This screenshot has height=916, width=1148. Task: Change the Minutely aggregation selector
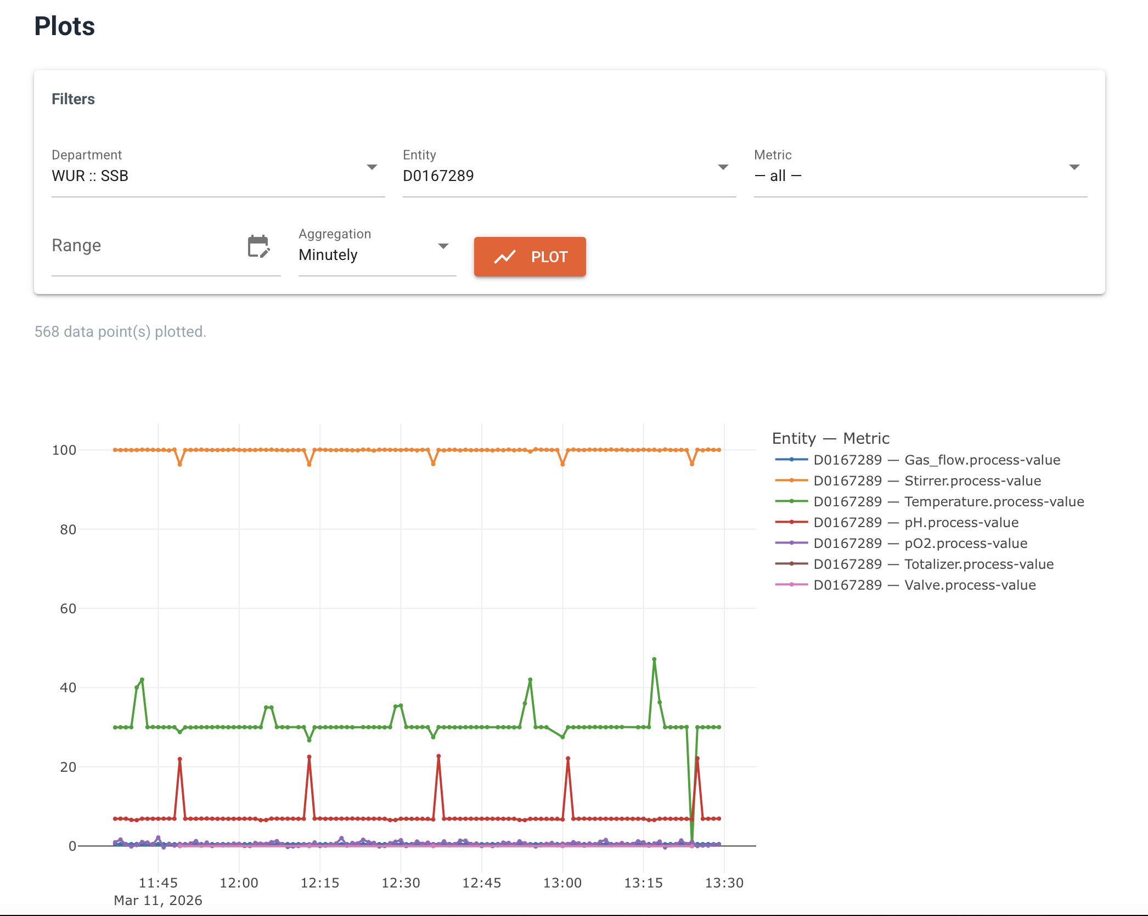[376, 255]
